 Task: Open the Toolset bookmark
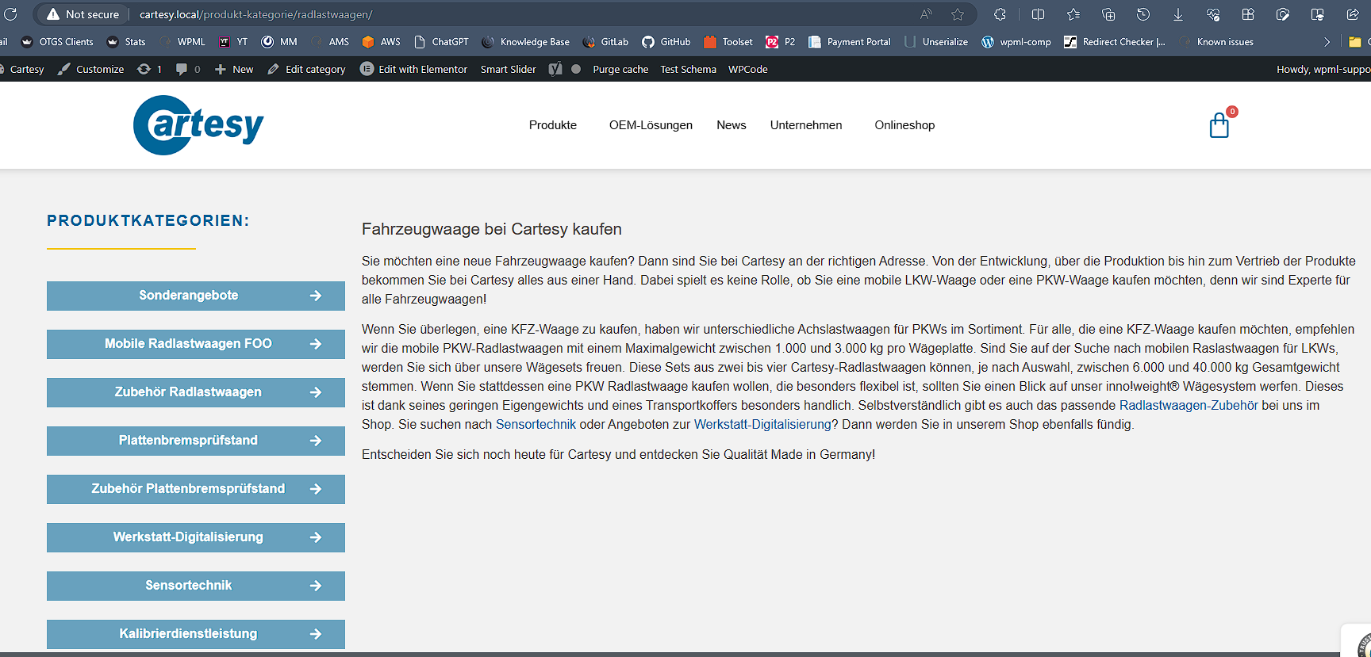tap(728, 42)
